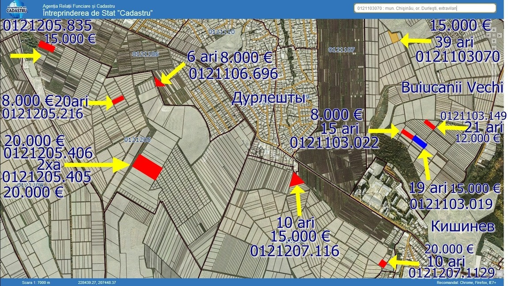This screenshot has width=508, height=286.
Task: Click the Cadastru globe logo
Action: coord(17,9)
